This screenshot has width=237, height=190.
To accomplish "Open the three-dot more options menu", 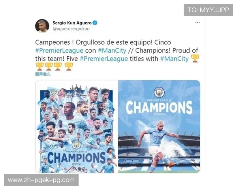I will point(197,23).
